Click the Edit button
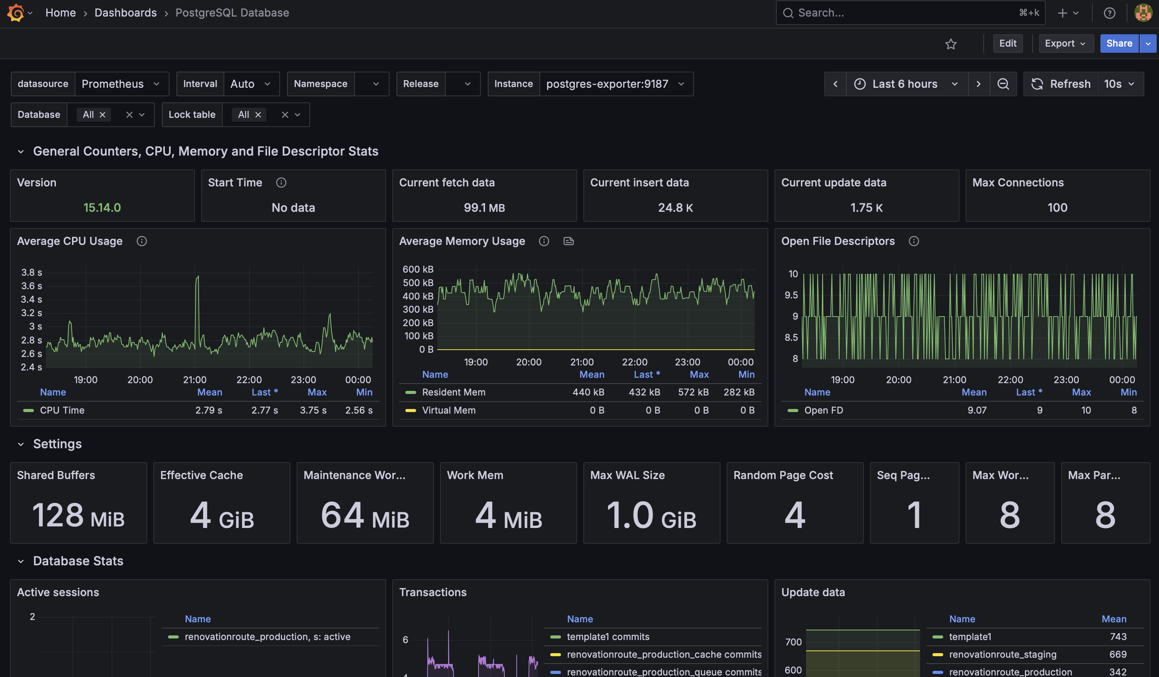 [1008, 43]
